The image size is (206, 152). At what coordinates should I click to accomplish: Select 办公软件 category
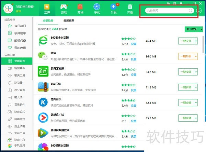pyautogui.click(x=17, y=90)
